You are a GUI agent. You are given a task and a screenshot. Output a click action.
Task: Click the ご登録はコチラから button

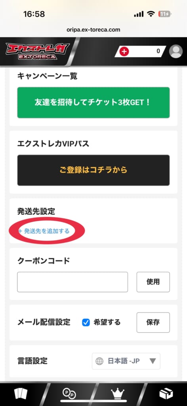pos(93,170)
